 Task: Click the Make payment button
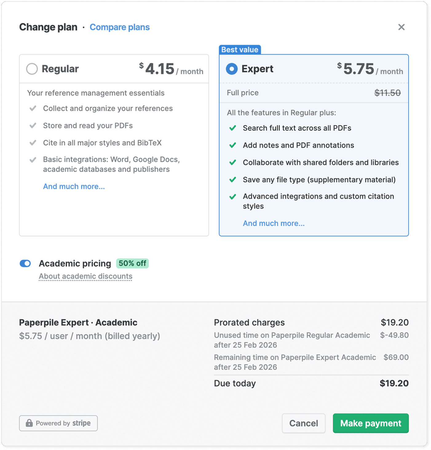pos(370,423)
